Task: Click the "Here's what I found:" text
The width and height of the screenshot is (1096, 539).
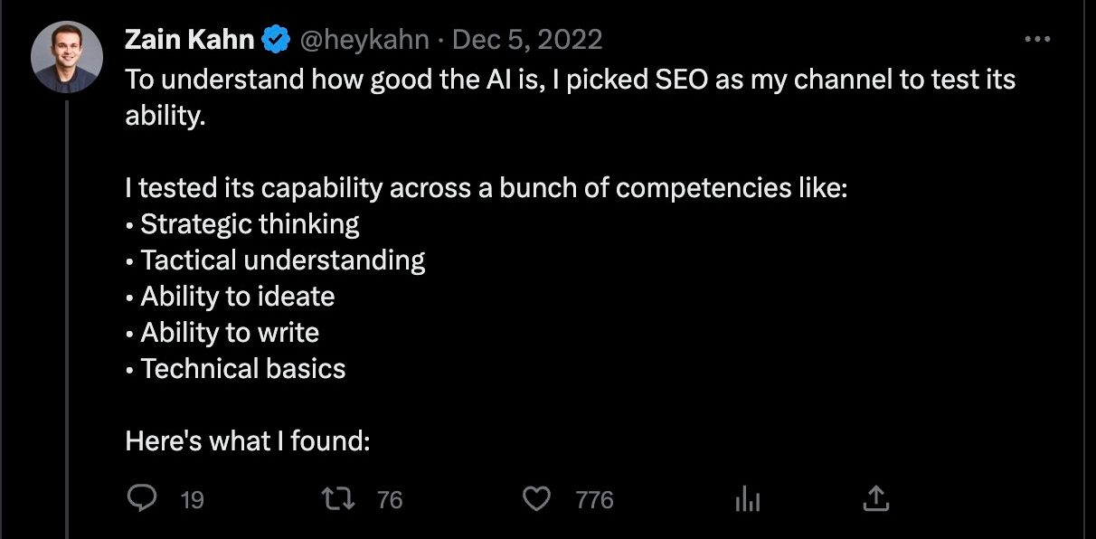Action: click(249, 441)
